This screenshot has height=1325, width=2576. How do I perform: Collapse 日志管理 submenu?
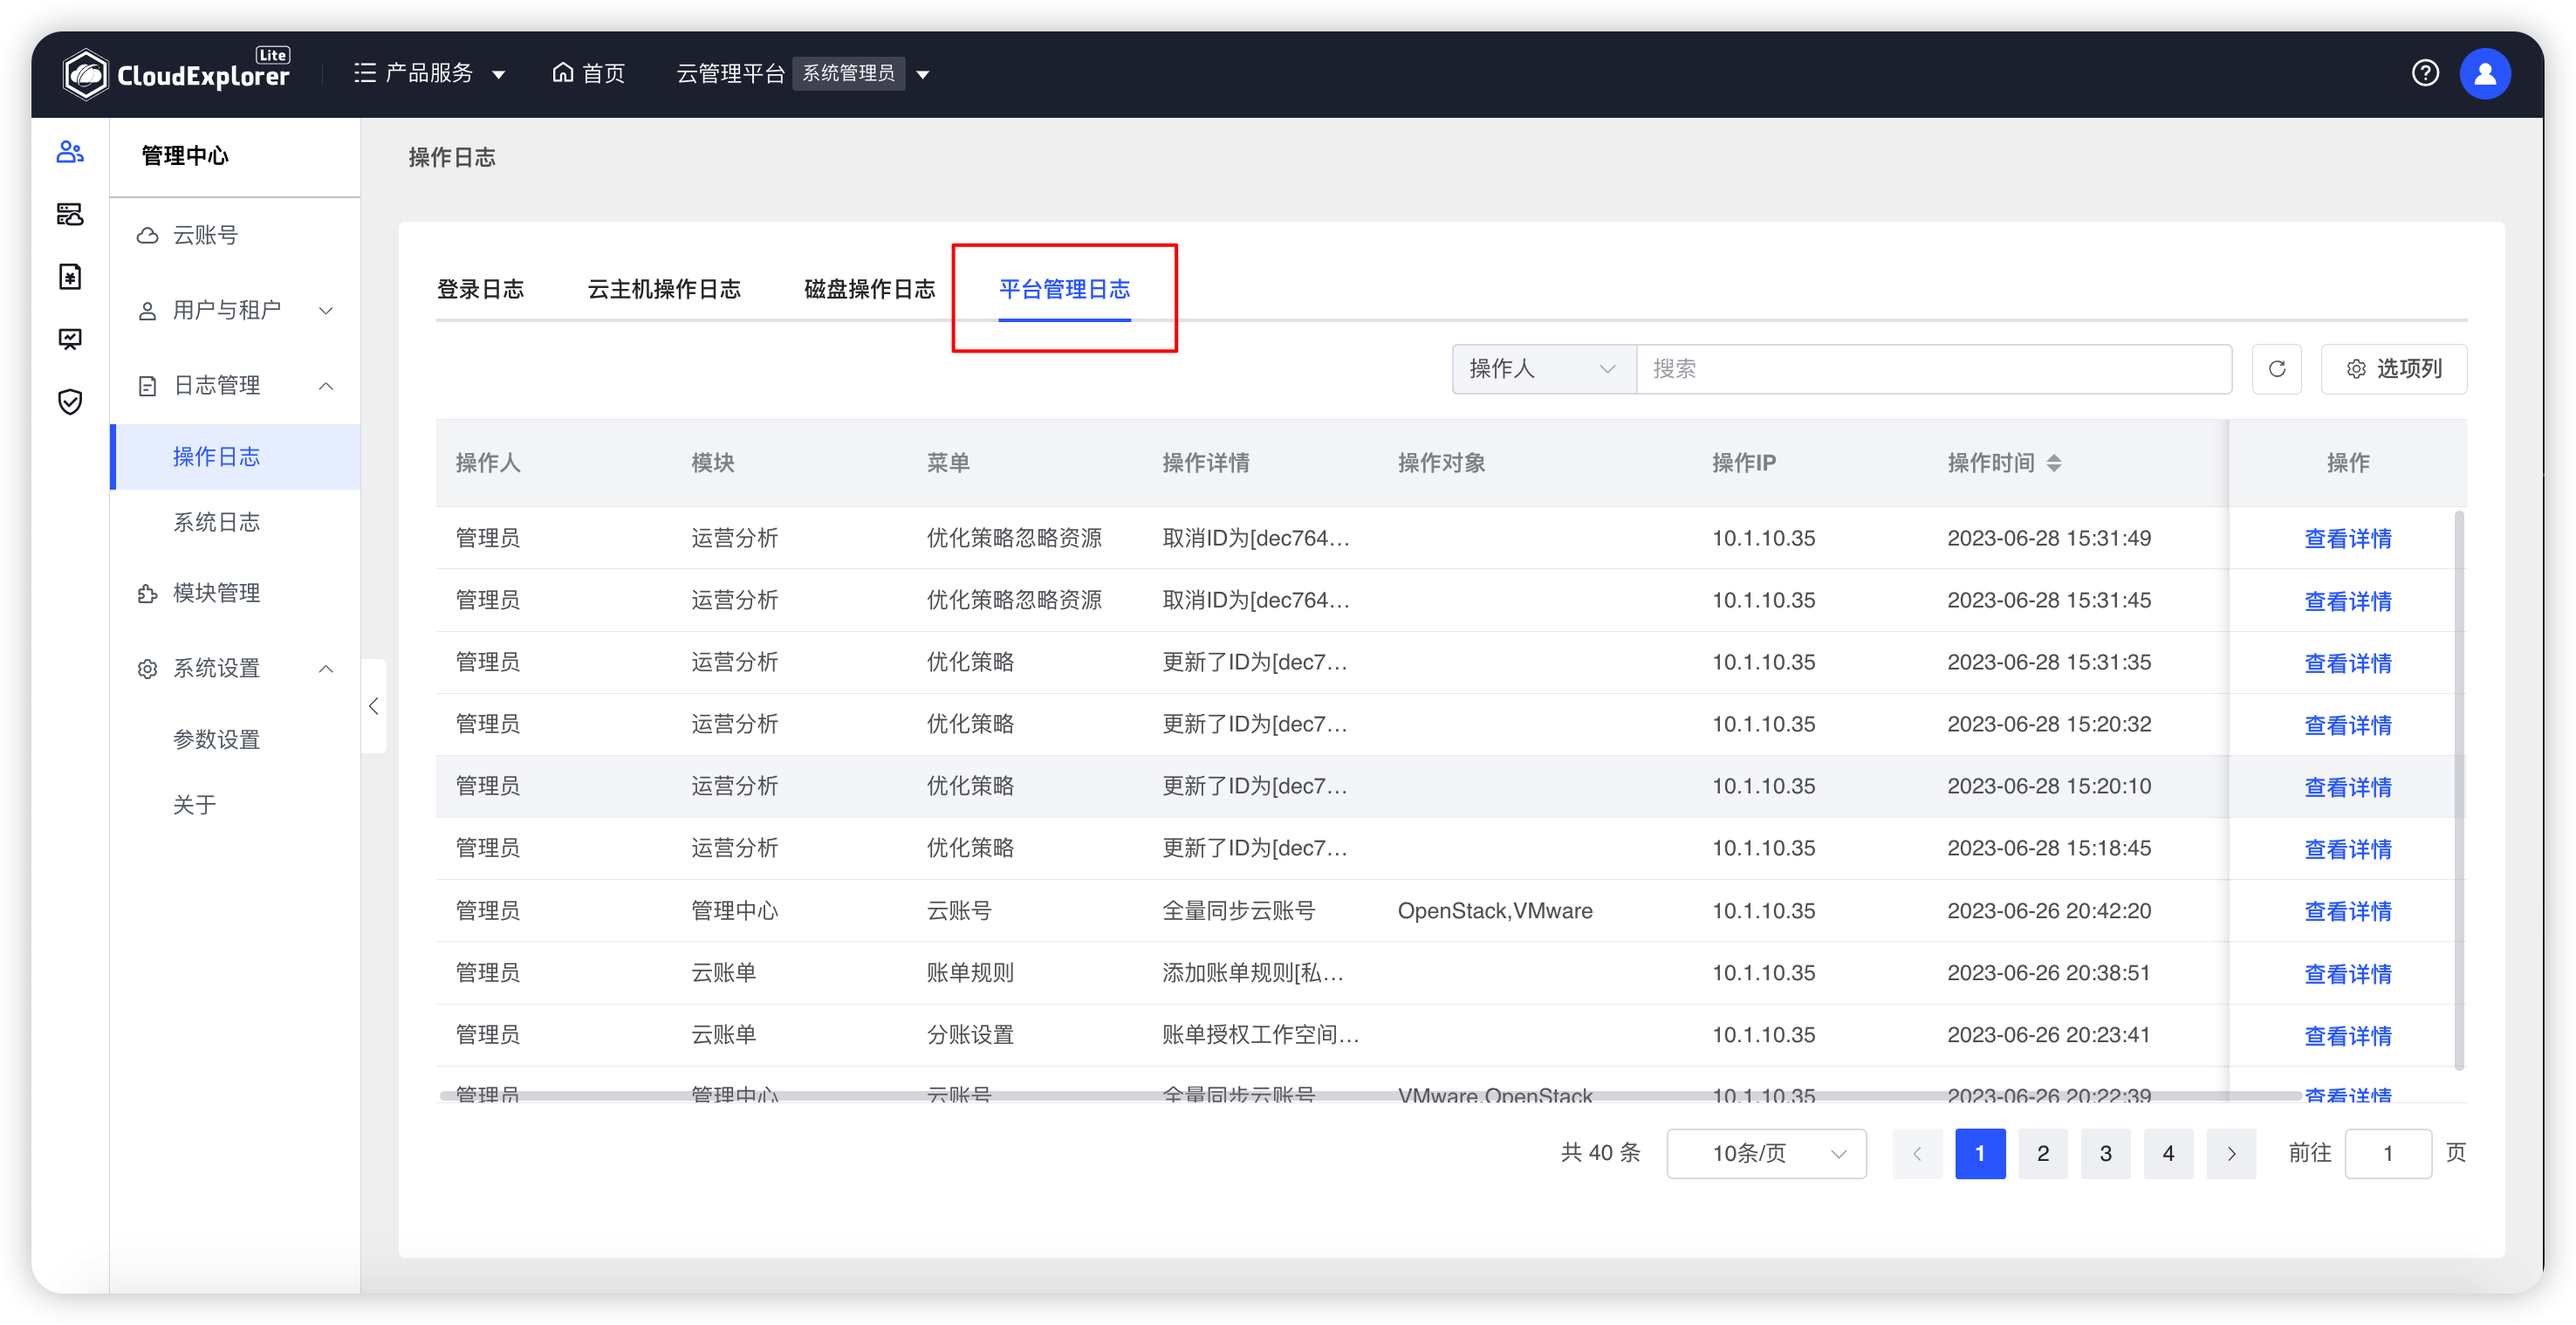tap(235, 385)
